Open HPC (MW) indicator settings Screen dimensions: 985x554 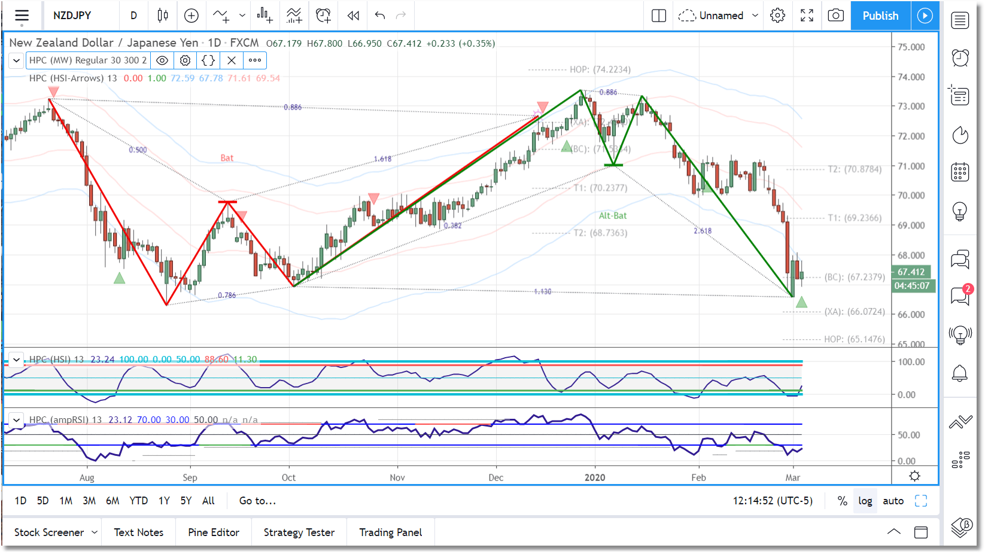186,60
